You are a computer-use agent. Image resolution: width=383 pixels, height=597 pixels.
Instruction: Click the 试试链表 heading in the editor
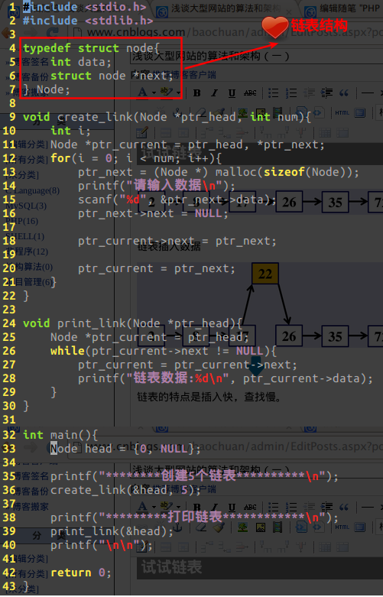[171, 566]
